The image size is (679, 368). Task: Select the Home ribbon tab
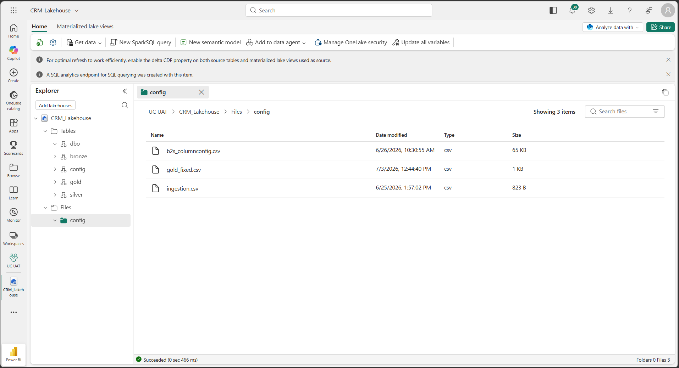(x=39, y=27)
